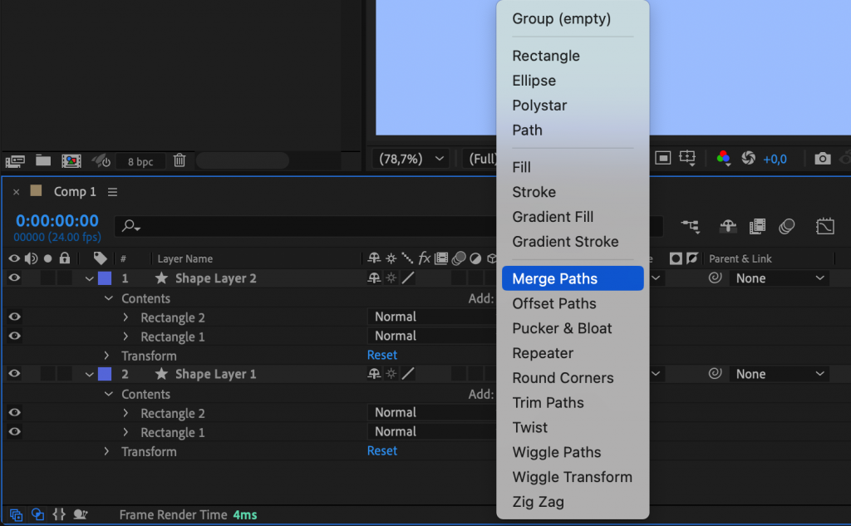Expand the Layer Switches pane
Image resolution: width=851 pixels, height=526 pixels.
click(x=15, y=514)
